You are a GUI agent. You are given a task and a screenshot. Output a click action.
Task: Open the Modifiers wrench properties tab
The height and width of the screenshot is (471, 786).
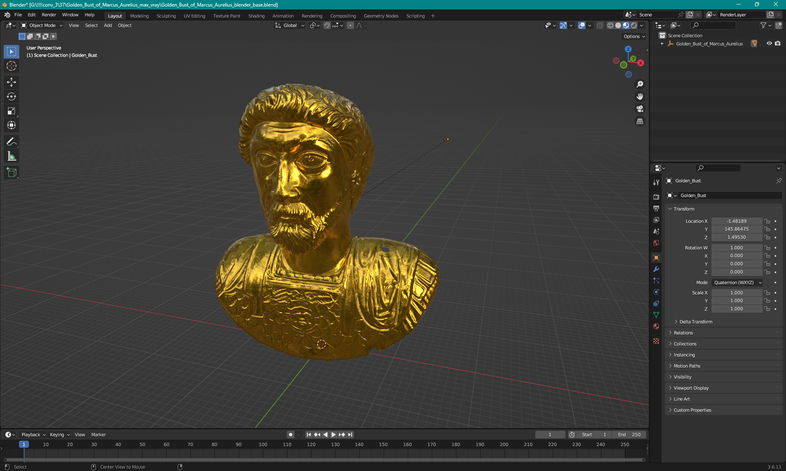pyautogui.click(x=656, y=269)
